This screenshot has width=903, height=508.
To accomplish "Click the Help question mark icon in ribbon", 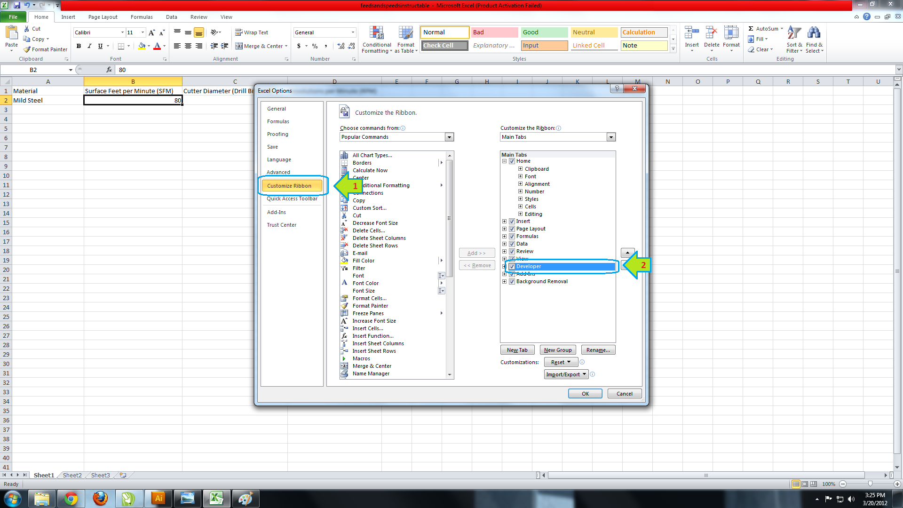I will point(867,16).
